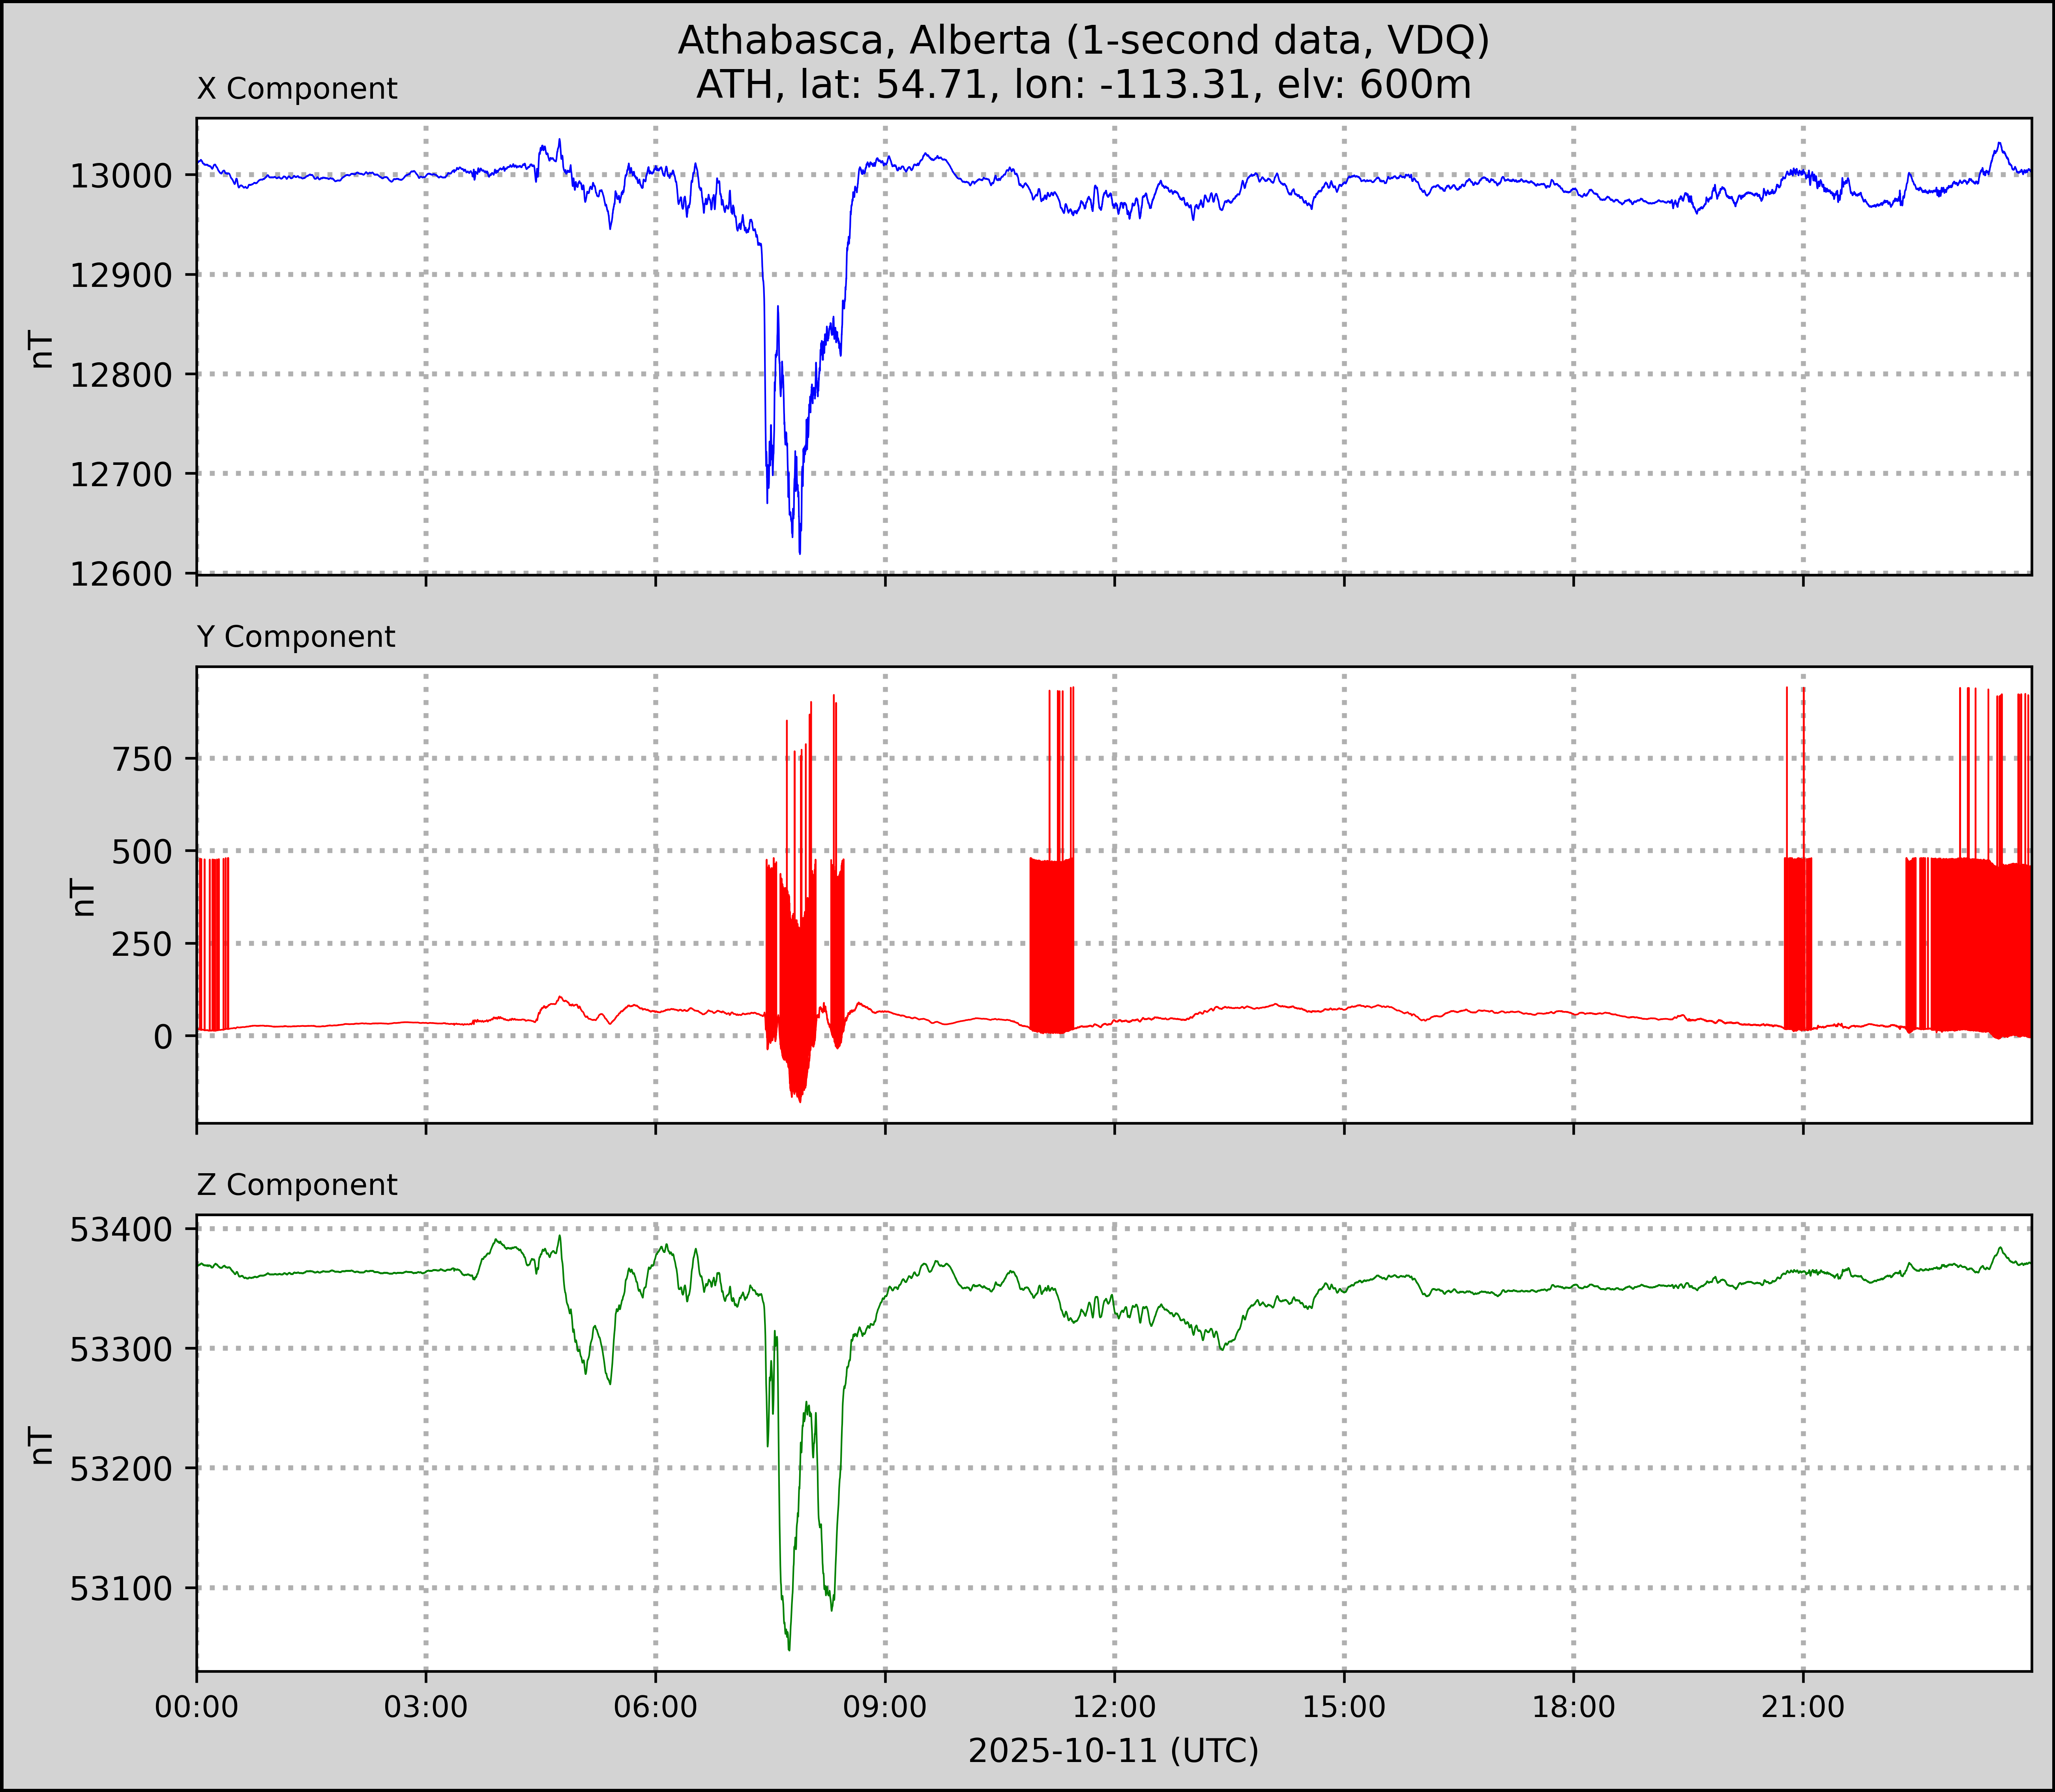
Task: Click the 18:00 time tick label
Action: [1573, 1707]
